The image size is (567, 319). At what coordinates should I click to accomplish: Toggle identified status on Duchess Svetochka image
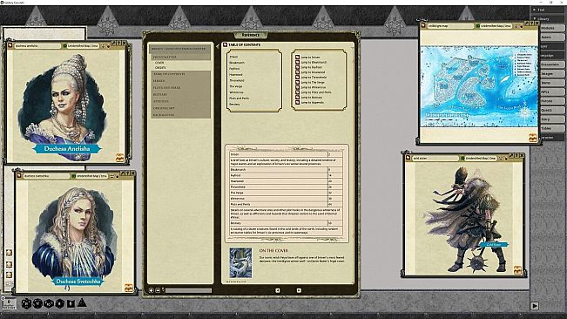(74, 176)
